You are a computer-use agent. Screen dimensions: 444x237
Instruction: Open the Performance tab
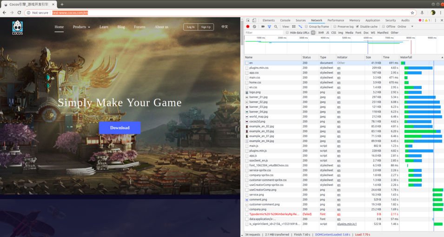(336, 20)
